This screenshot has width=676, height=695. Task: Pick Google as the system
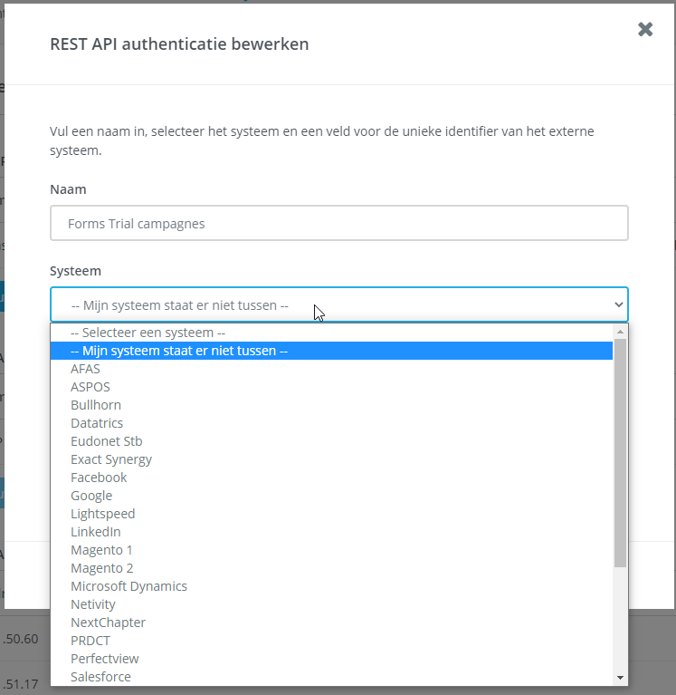point(91,496)
